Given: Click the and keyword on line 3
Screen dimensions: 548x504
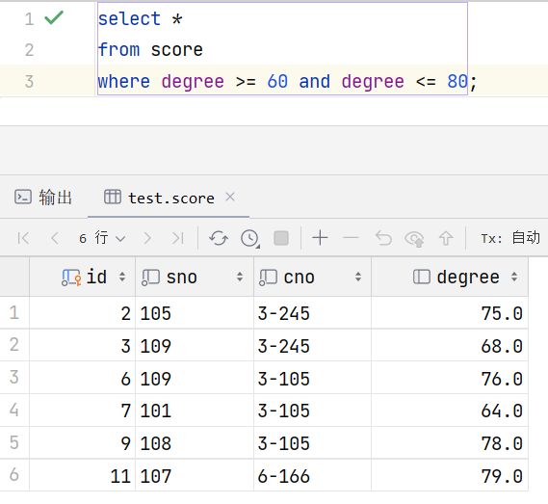Looking at the screenshot, I should click(x=315, y=81).
